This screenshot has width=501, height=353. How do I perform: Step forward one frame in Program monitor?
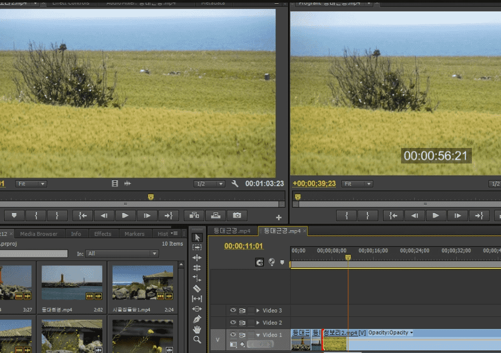coord(458,216)
